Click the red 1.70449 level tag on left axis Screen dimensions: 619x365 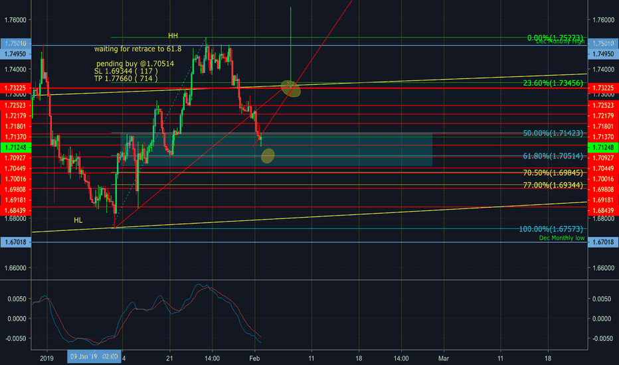click(15, 169)
